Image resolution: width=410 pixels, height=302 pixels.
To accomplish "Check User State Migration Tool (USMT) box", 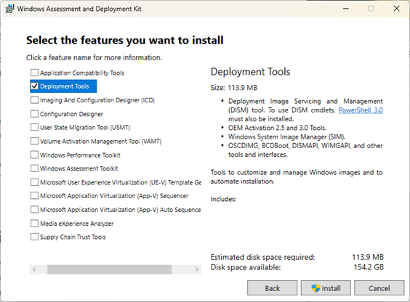I will 34,127.
